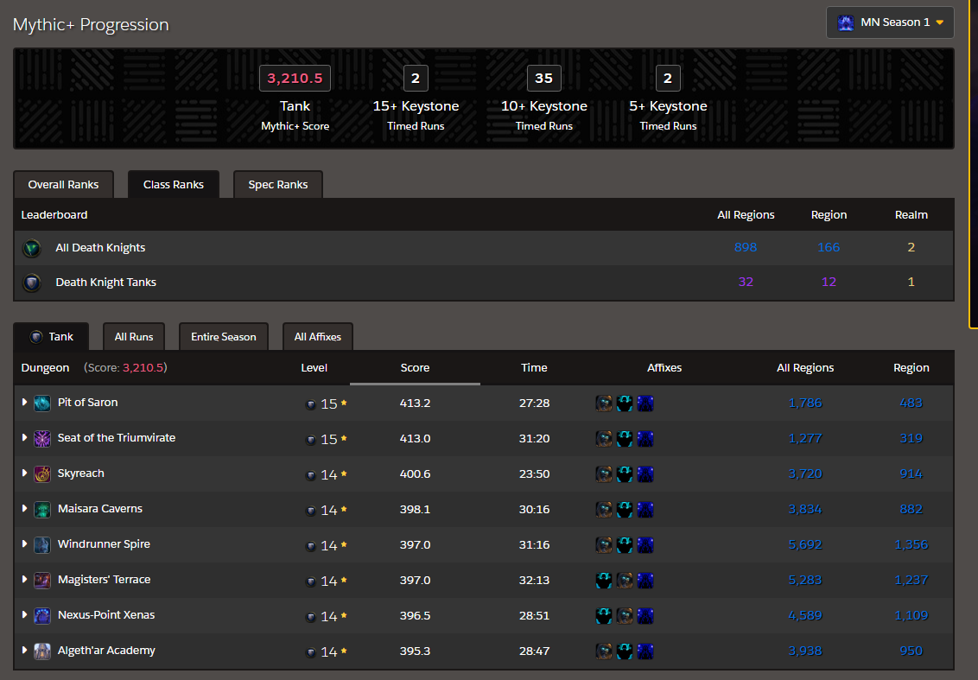Sort by dungeon table All Regions column

coord(804,367)
